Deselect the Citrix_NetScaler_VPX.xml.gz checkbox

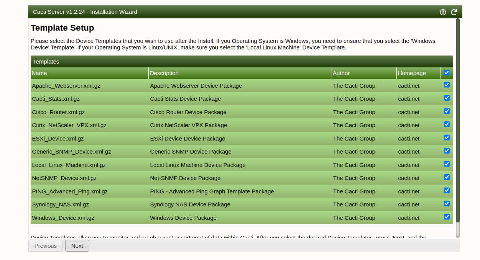(447, 124)
